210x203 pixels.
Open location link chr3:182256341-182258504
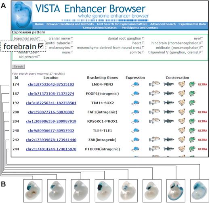point(51,103)
